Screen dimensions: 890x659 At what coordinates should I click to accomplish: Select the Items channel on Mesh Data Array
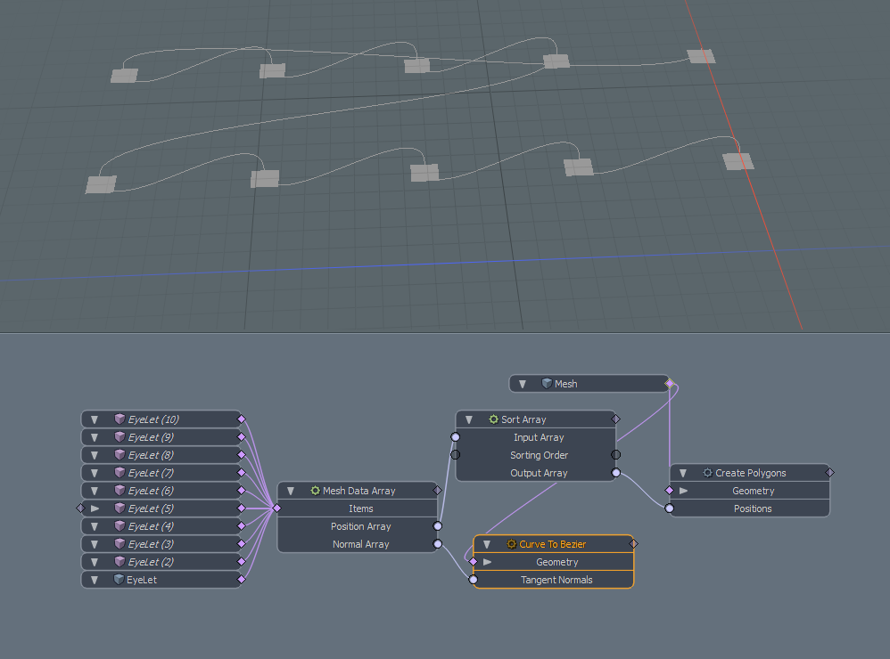pyautogui.click(x=360, y=508)
